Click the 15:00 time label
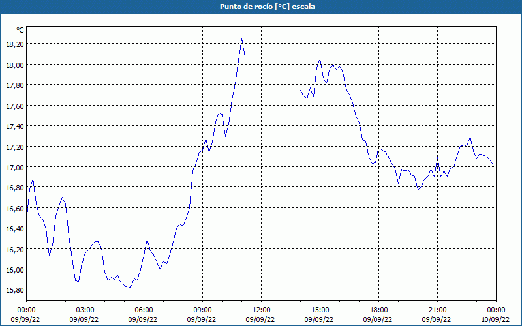Viewport: 522px width, 326px height. (x=320, y=310)
